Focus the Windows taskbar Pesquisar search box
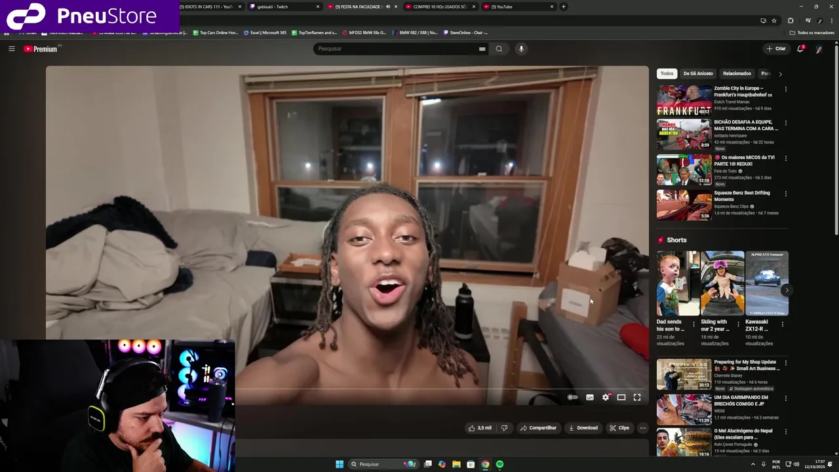The height and width of the screenshot is (472, 839). tap(382, 464)
